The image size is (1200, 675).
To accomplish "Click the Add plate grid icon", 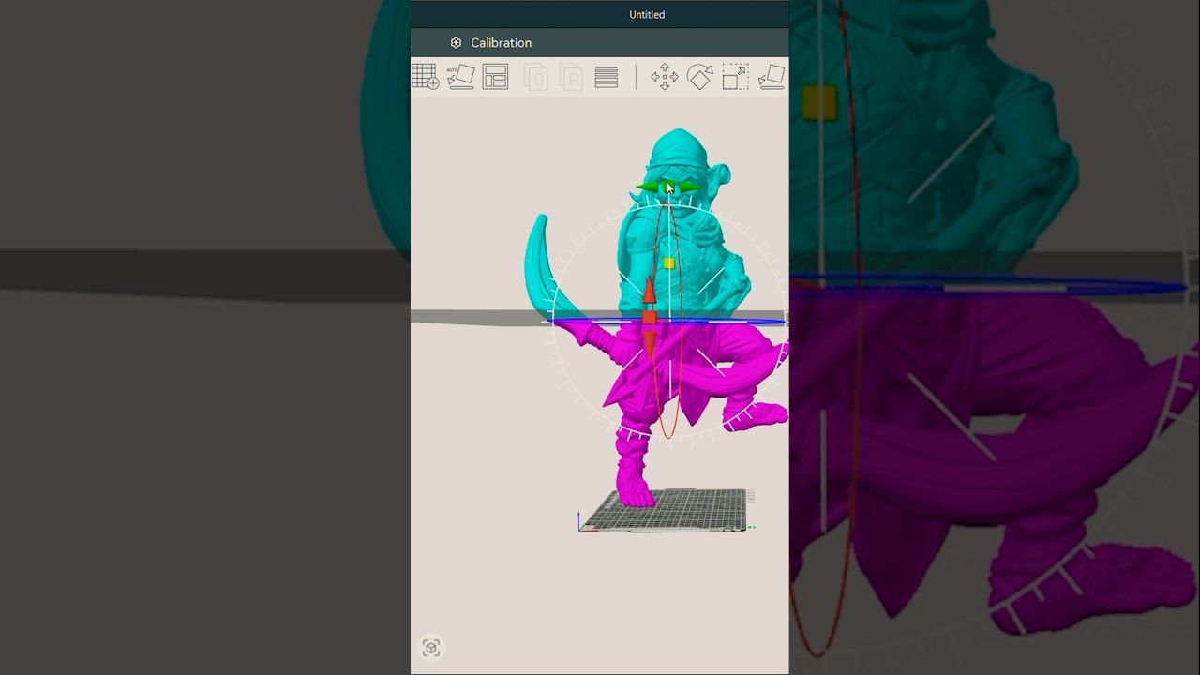I will tap(426, 77).
